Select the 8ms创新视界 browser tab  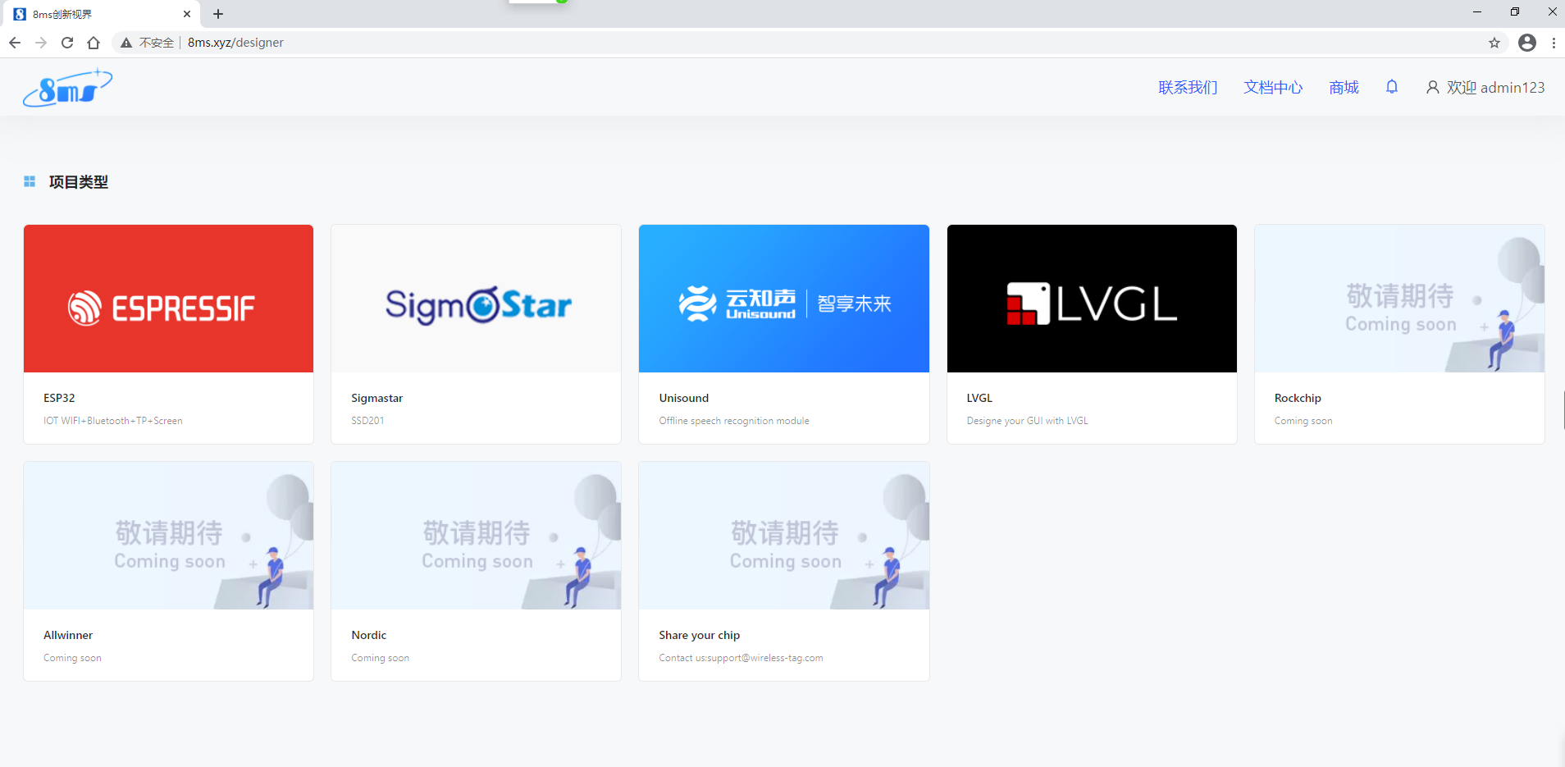click(x=102, y=14)
